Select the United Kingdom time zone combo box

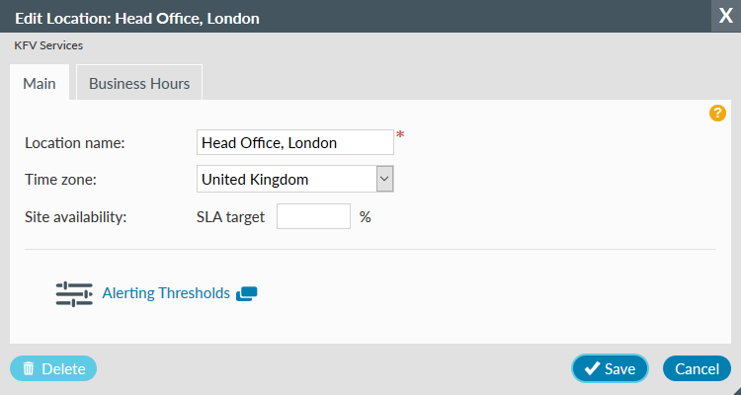click(x=286, y=179)
